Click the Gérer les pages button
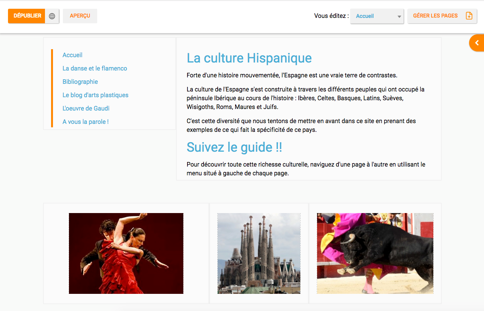This screenshot has width=484, height=311. [x=436, y=16]
